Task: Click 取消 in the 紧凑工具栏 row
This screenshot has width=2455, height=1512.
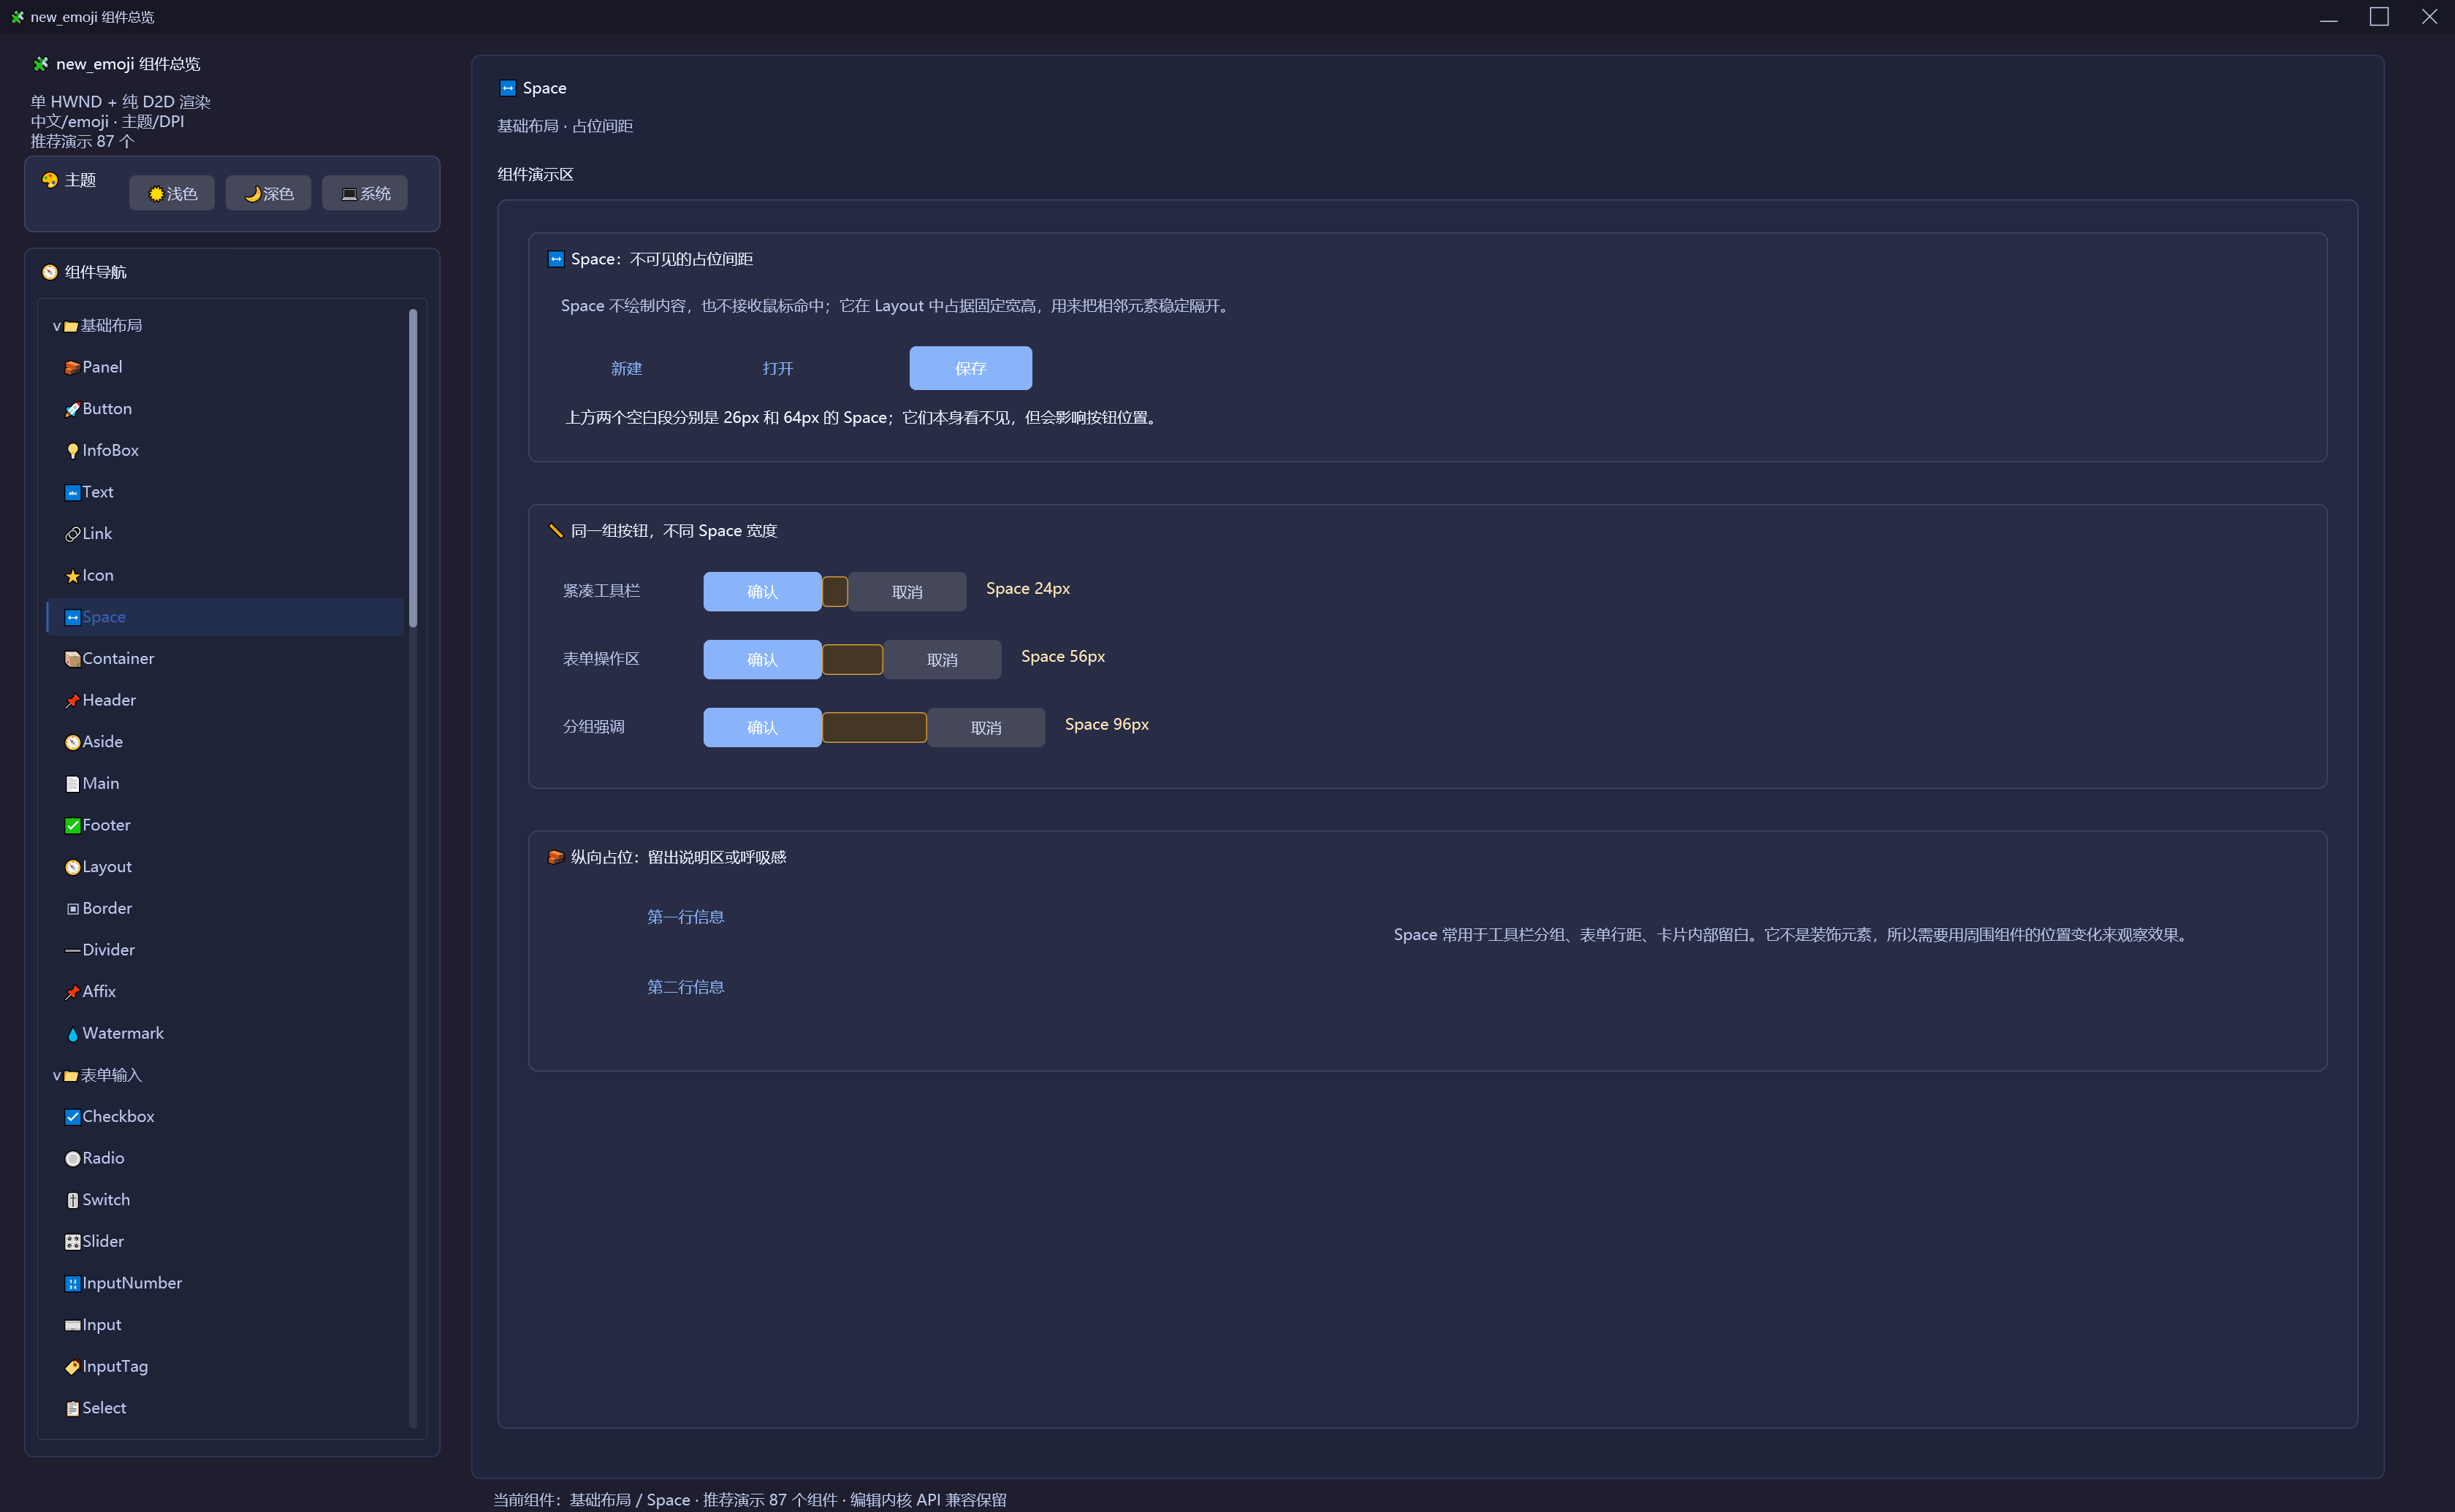Action: point(907,591)
